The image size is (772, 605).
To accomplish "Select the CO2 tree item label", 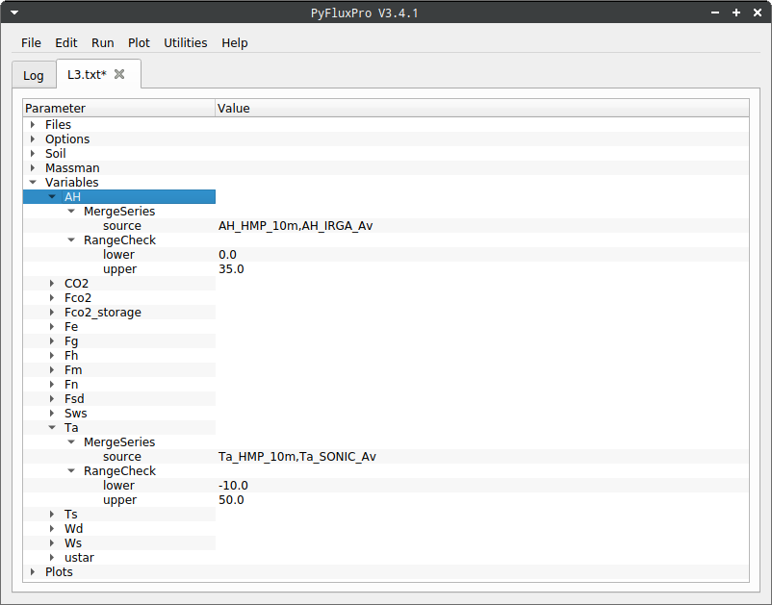I will pyautogui.click(x=76, y=284).
